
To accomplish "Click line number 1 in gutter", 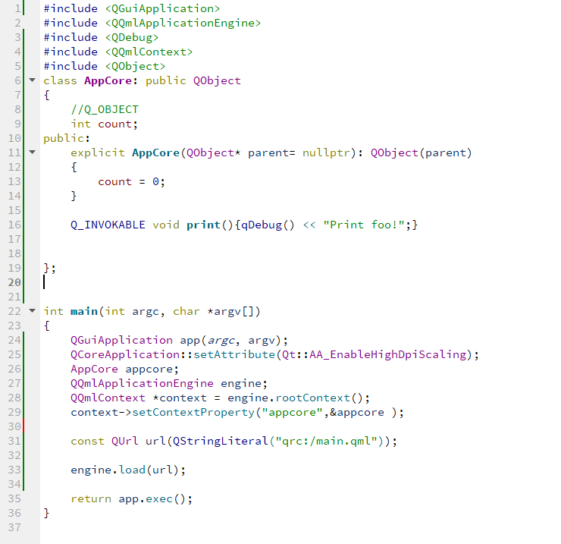I will pos(17,8).
